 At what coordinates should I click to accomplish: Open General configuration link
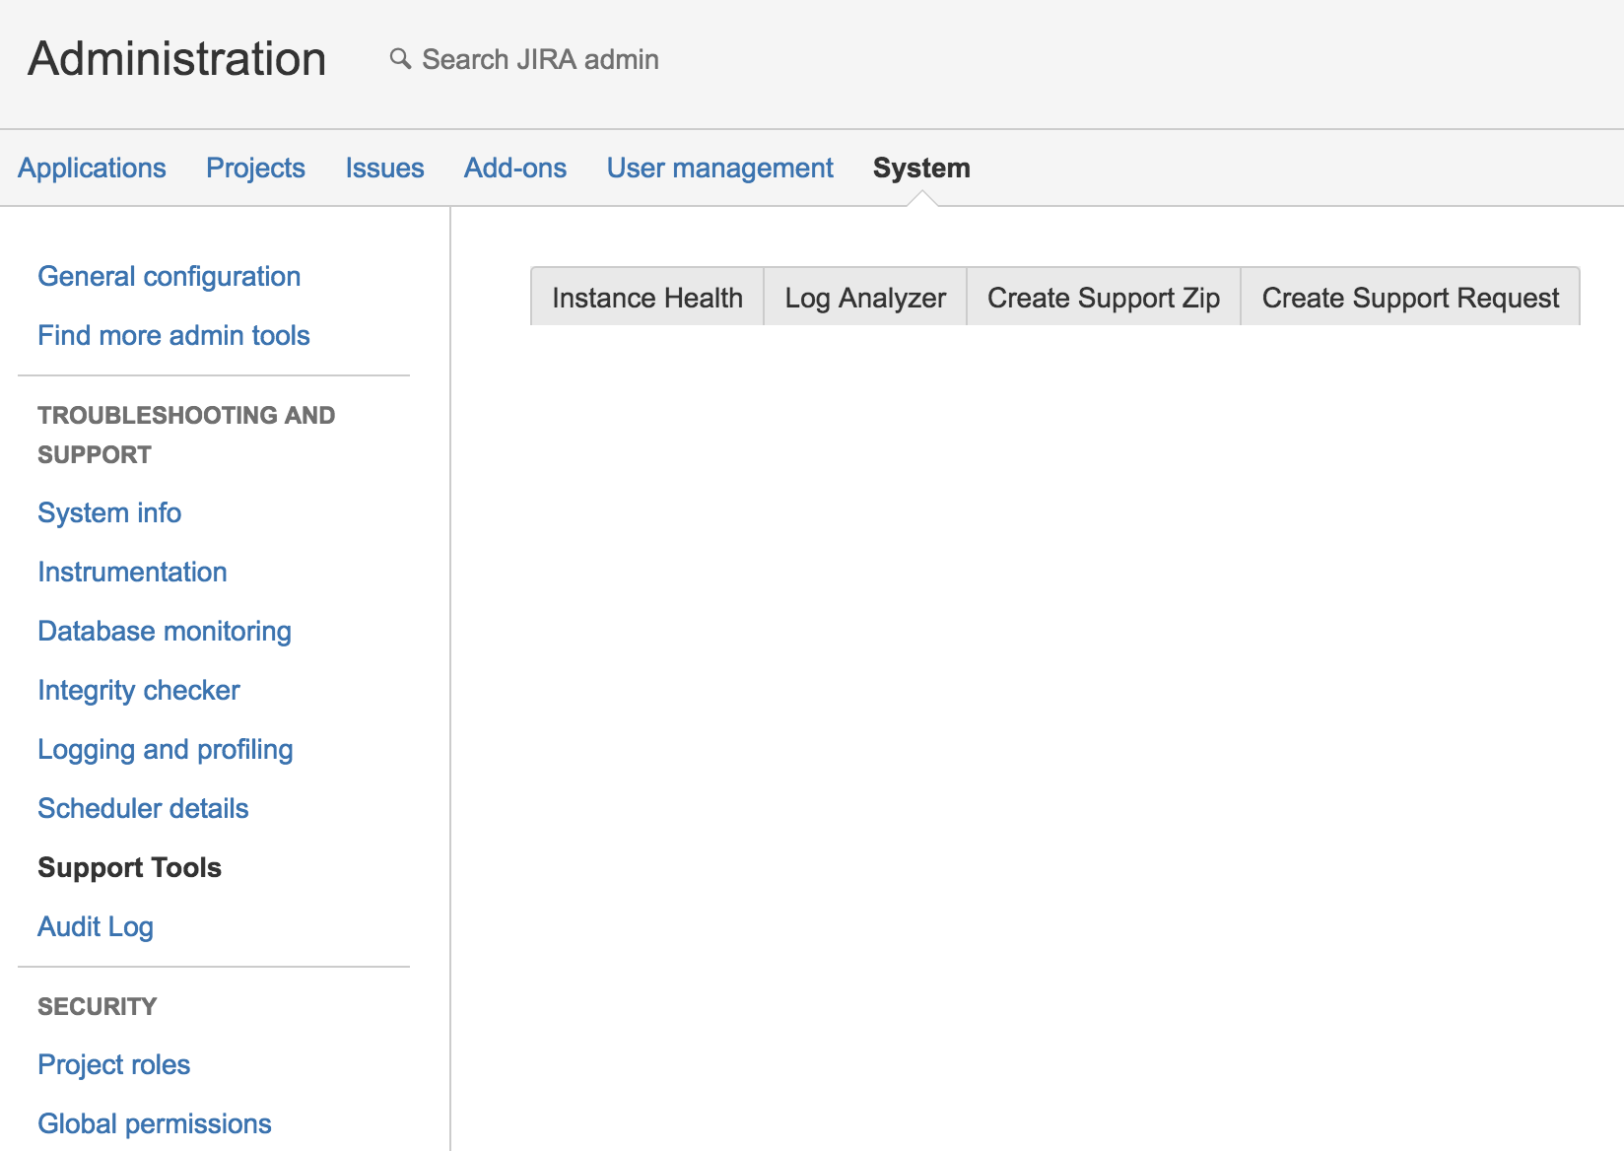click(169, 276)
